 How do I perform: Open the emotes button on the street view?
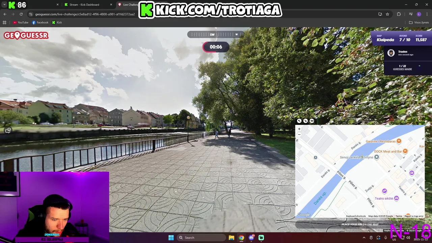click(8, 130)
